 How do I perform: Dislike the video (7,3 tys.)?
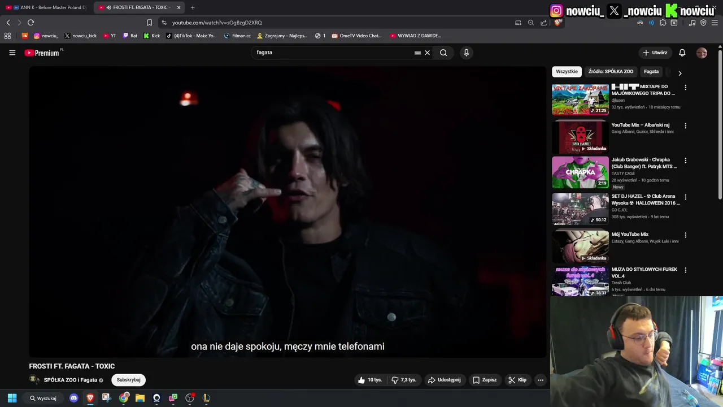pos(404,380)
